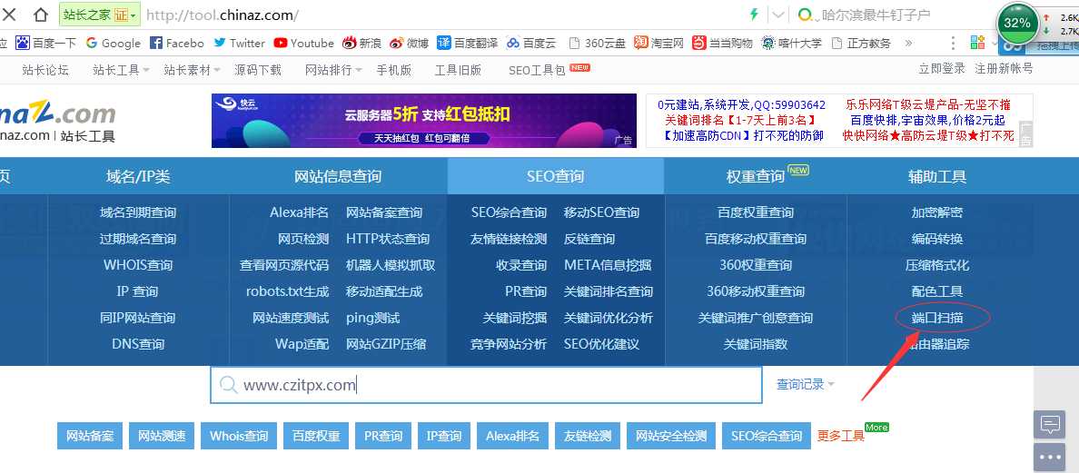The image size is (1079, 473).
Task: Click 注册新帐号 to register
Action: tap(1004, 68)
